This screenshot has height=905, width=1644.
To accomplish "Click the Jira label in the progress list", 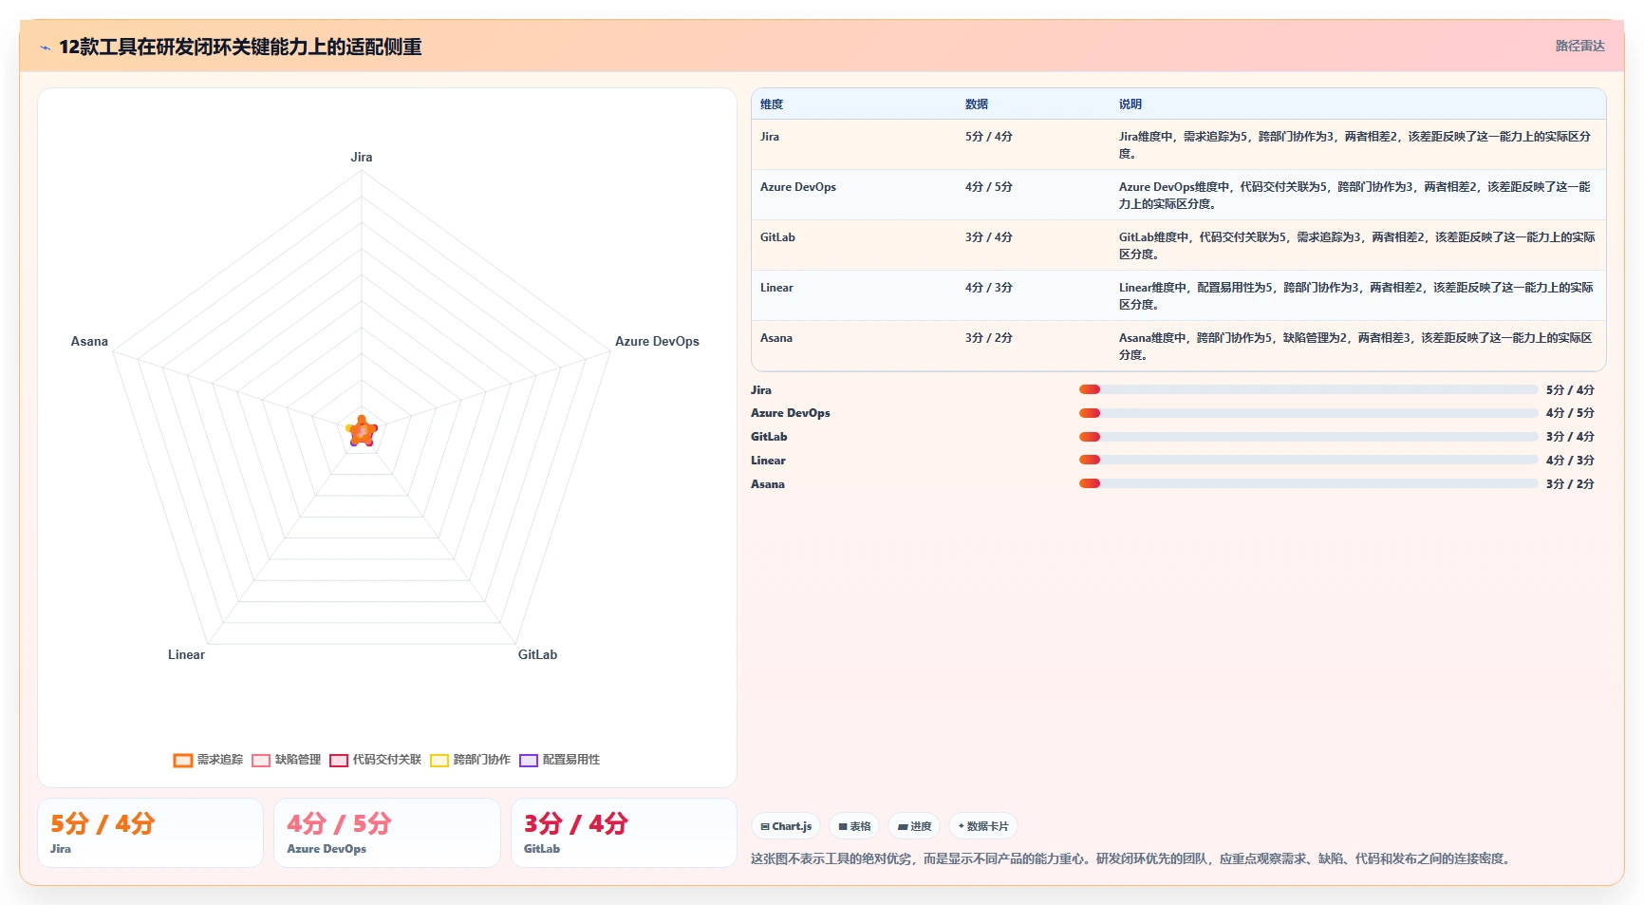I will (x=761, y=390).
